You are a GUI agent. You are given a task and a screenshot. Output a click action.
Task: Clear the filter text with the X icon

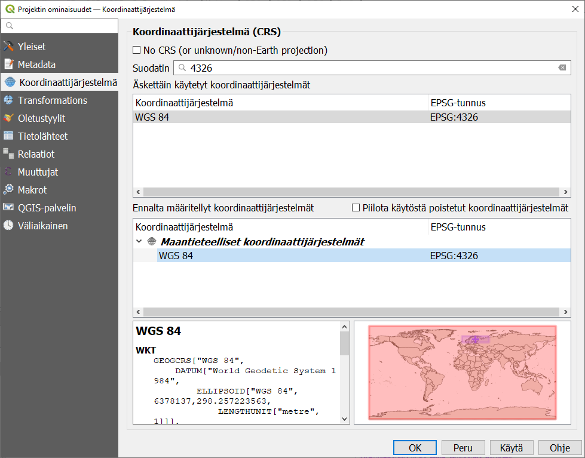click(x=562, y=68)
